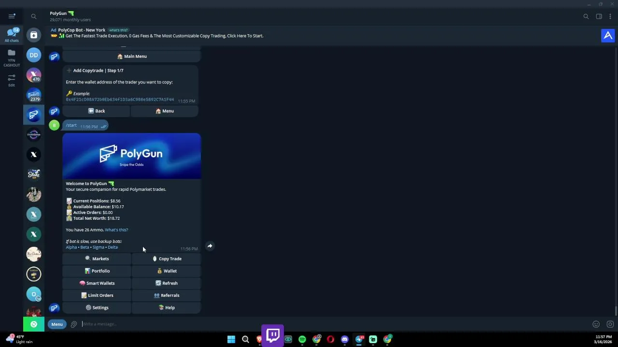618x347 pixels.
Task: Open Discord from the taskbar
Action: [345, 339]
